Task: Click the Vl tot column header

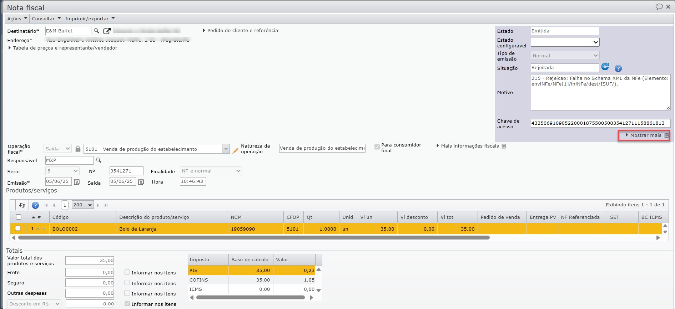Action: (x=458, y=217)
